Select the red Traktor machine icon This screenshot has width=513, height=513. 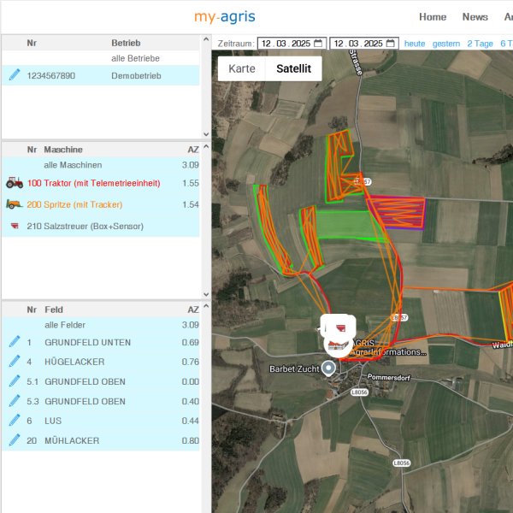click(15, 183)
